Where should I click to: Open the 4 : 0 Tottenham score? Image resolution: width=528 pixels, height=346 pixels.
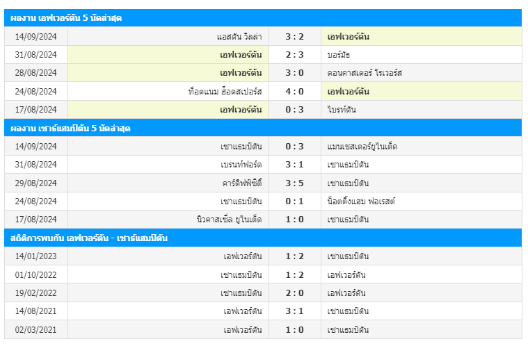pyautogui.click(x=295, y=91)
